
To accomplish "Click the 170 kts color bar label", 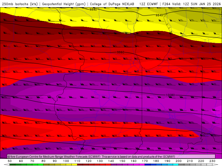I will [145, 161].
